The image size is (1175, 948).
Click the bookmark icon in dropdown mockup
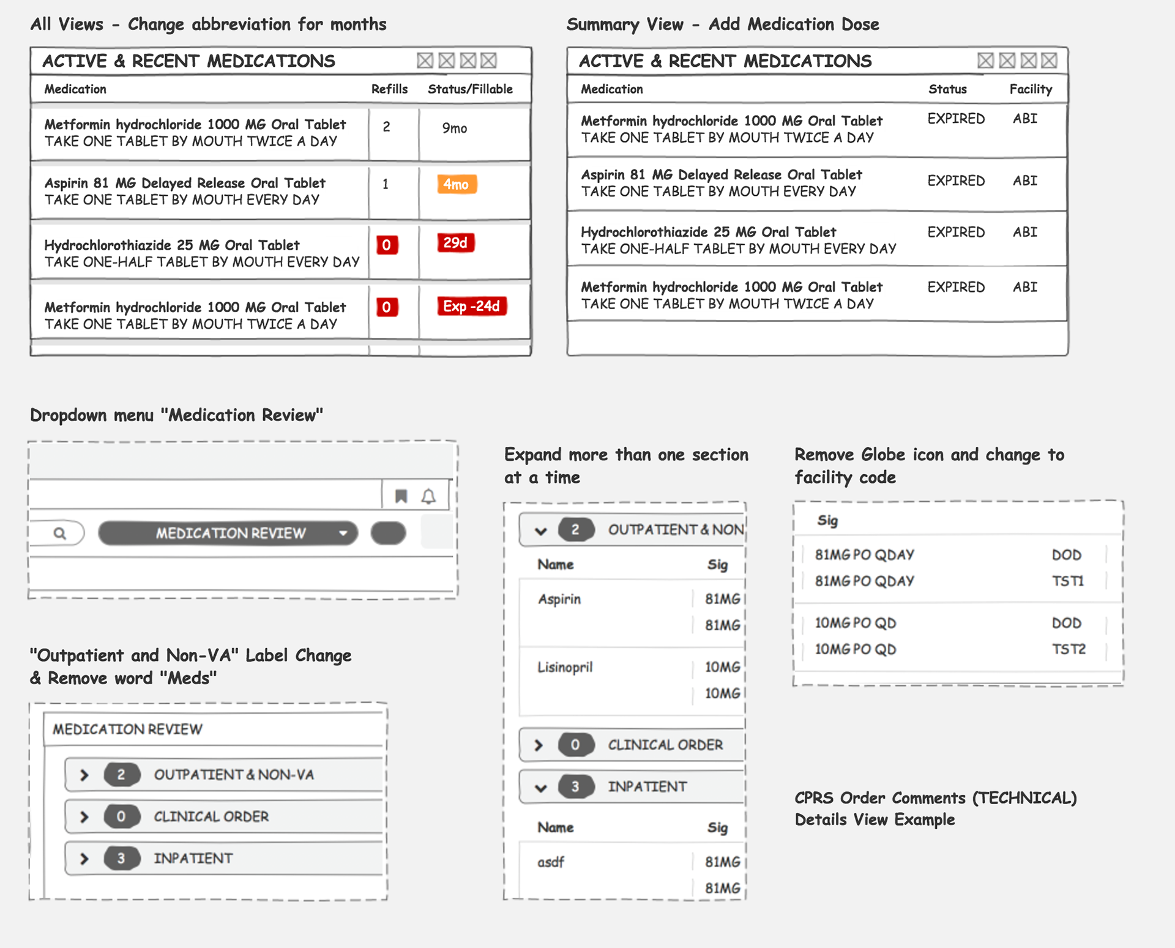tap(401, 496)
